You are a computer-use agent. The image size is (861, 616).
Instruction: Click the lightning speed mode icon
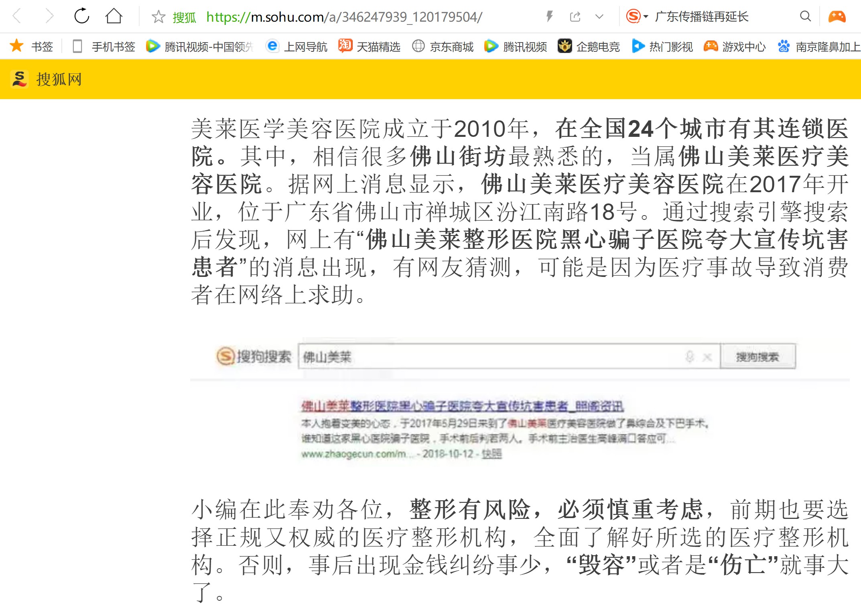[550, 16]
